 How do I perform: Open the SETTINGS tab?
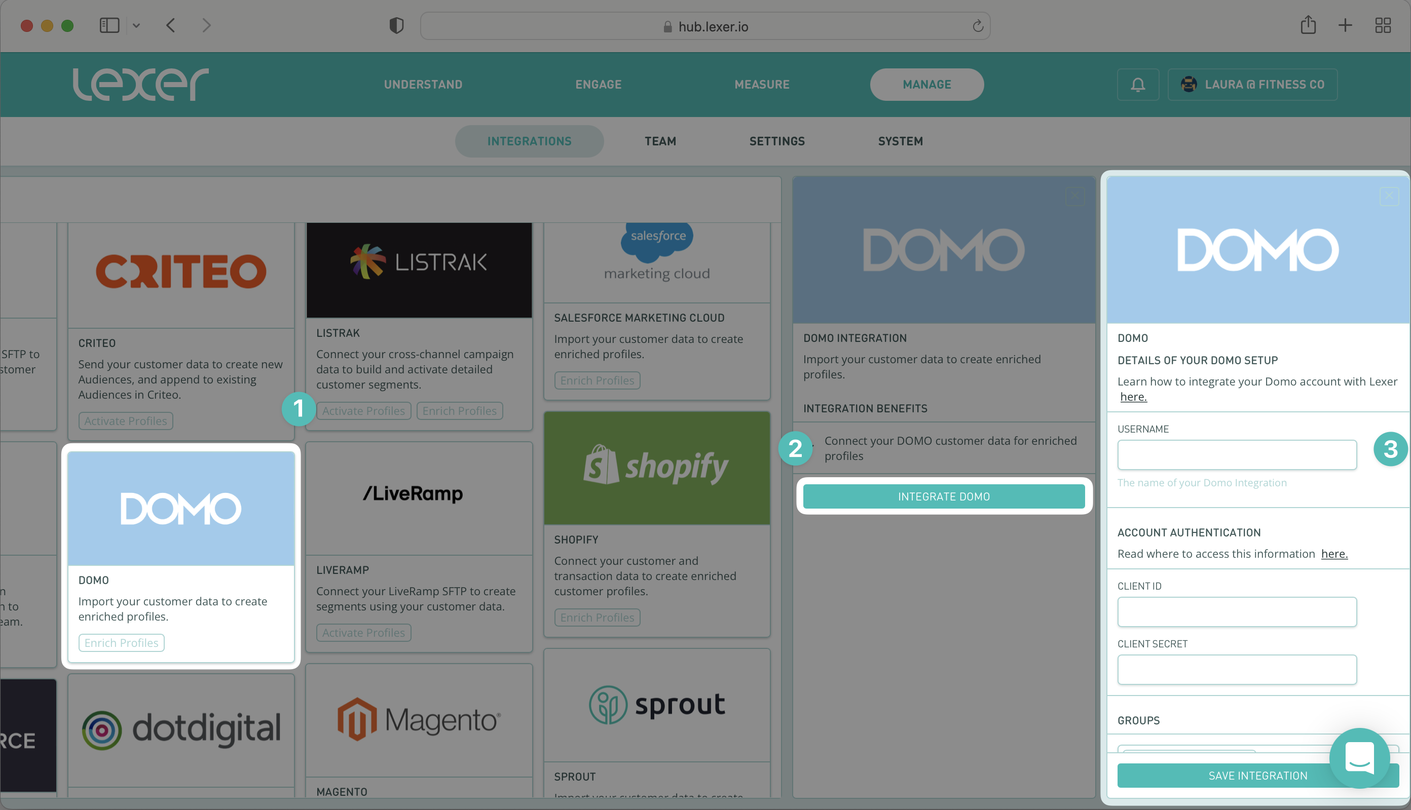point(777,141)
